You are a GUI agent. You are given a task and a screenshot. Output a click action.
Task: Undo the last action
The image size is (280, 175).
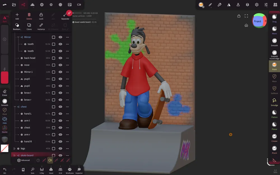5,170
